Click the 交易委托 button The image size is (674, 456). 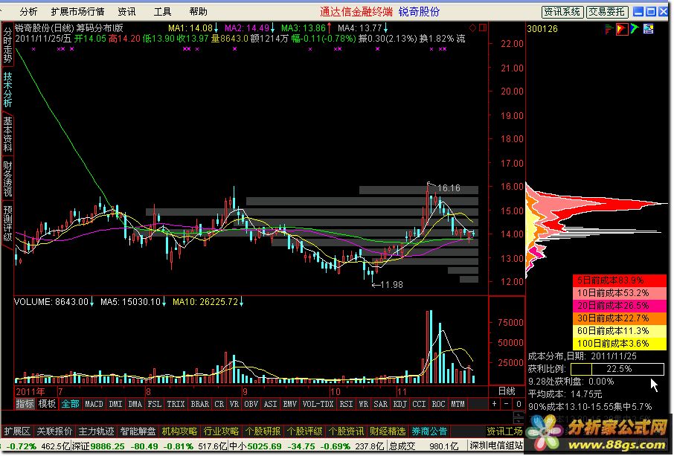(x=606, y=12)
